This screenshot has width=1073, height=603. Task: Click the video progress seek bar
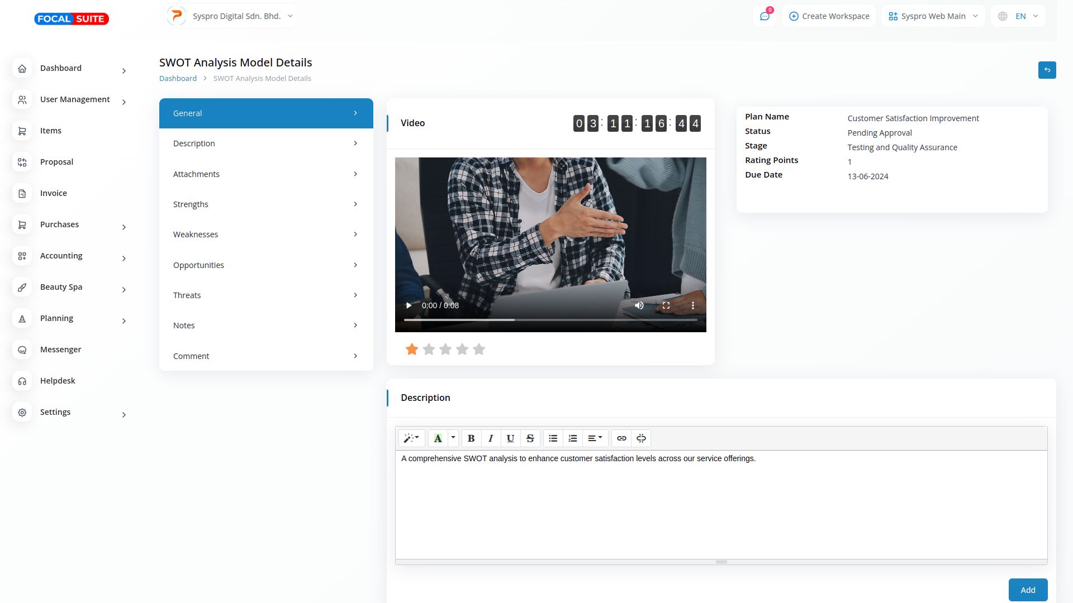pyautogui.click(x=550, y=320)
